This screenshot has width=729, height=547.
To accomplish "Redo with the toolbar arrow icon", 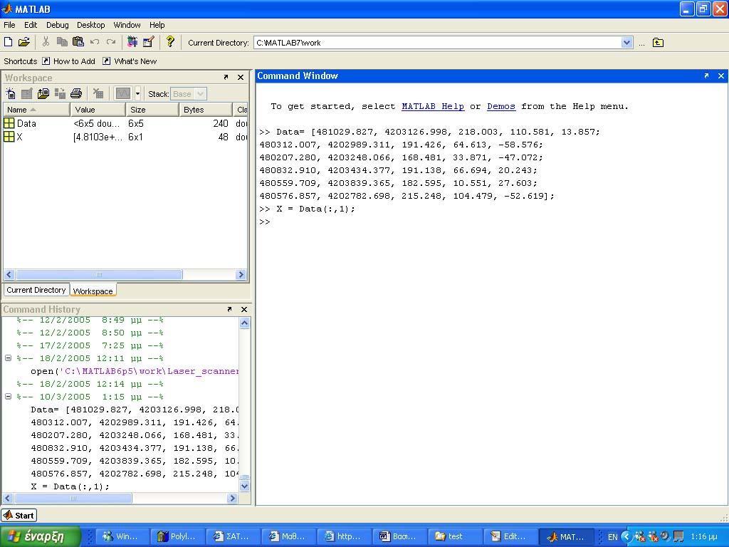I will 110,42.
